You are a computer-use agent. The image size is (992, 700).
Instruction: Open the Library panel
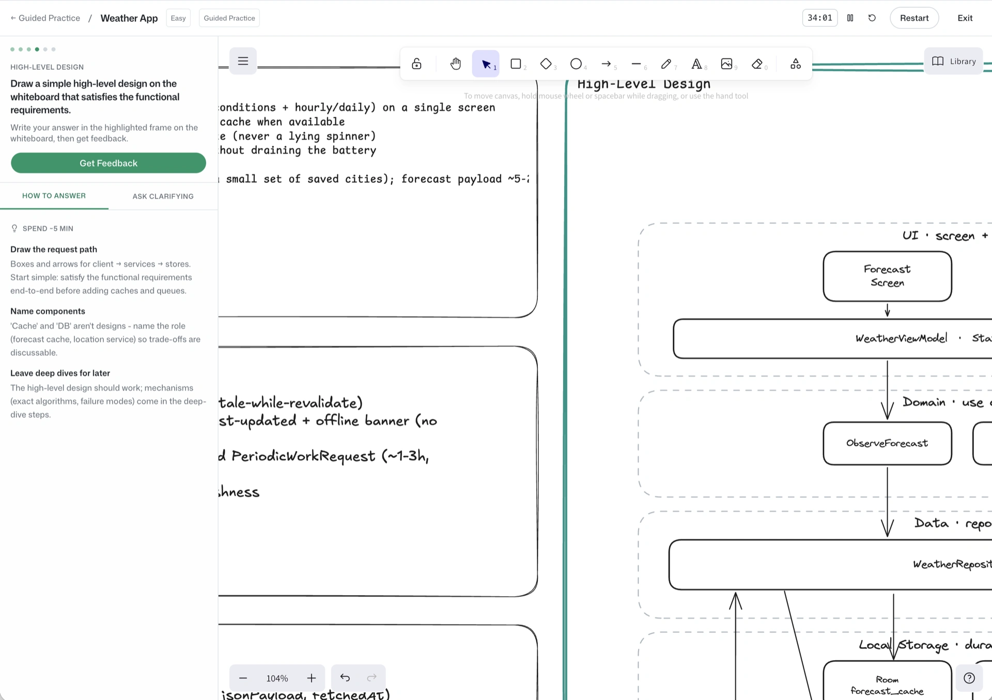(953, 61)
